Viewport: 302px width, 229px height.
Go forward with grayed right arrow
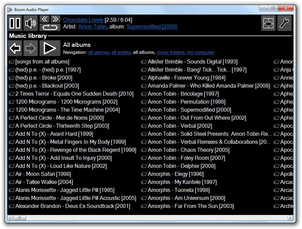[30, 48]
